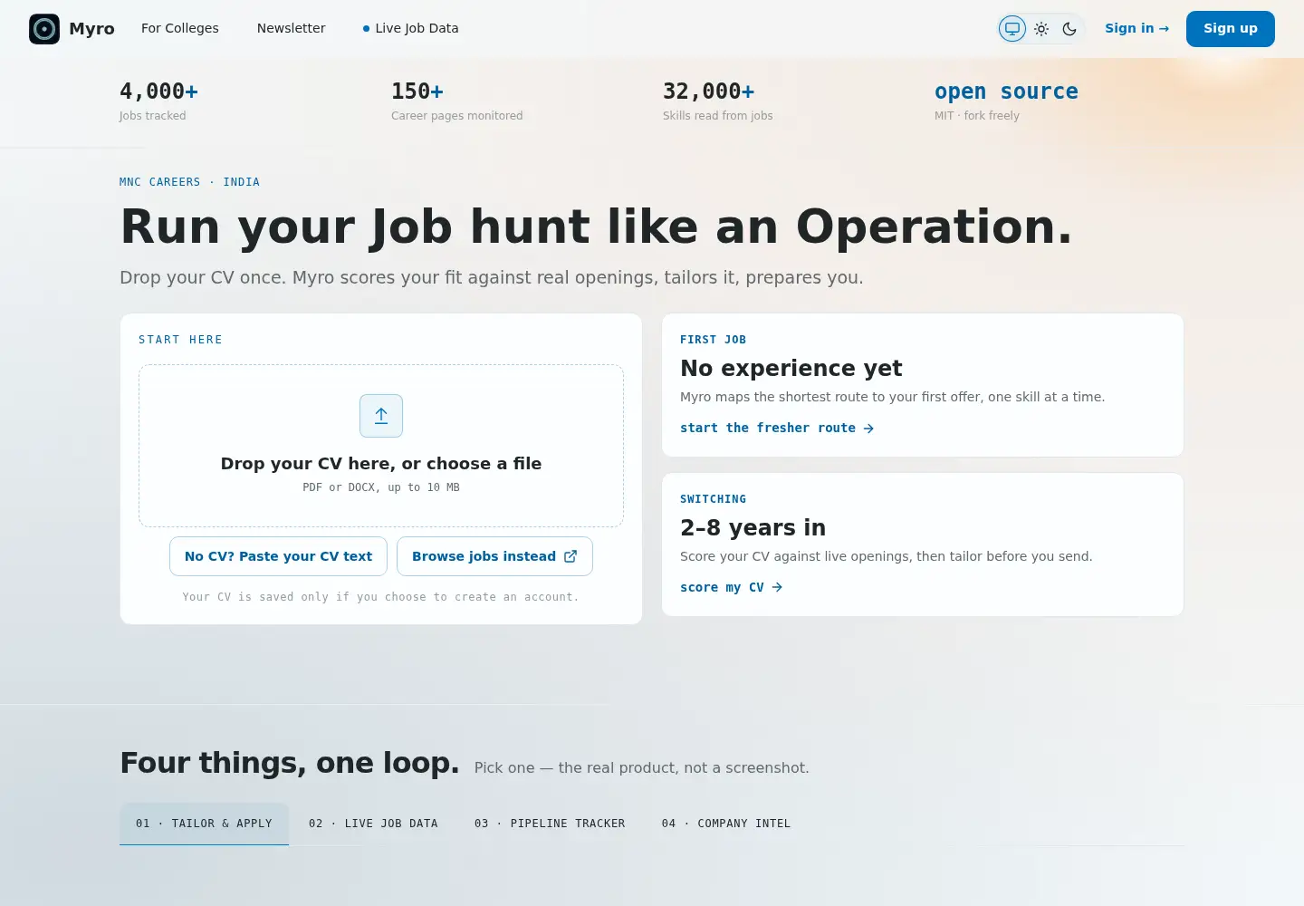
Task: Open For Colleges menu item
Action: pos(180,28)
